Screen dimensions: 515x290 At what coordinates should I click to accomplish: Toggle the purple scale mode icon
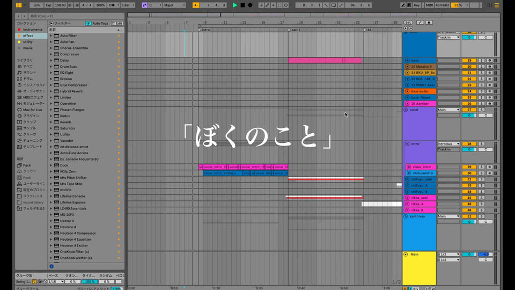click(144, 5)
